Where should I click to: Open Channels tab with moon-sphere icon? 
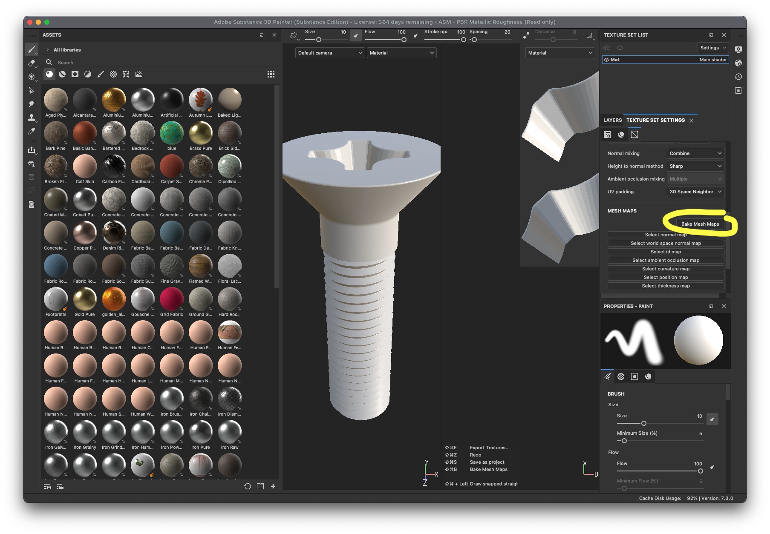(x=621, y=135)
